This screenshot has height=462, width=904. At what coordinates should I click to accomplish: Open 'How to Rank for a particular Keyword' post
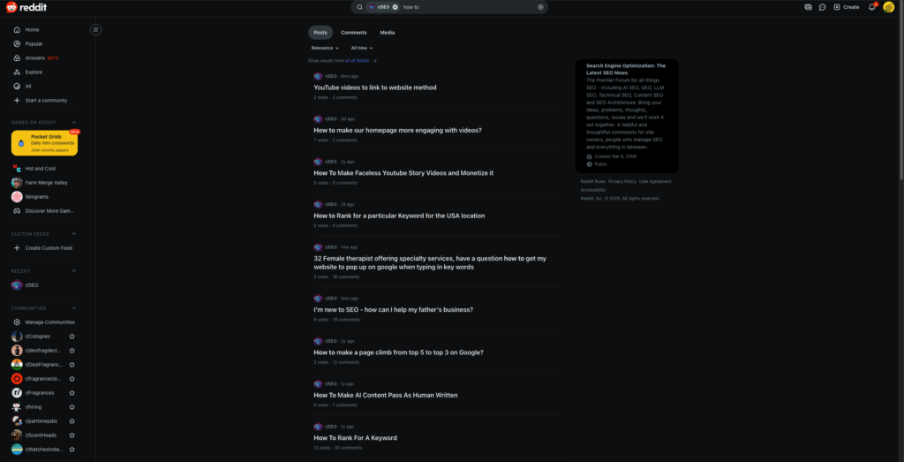click(399, 216)
